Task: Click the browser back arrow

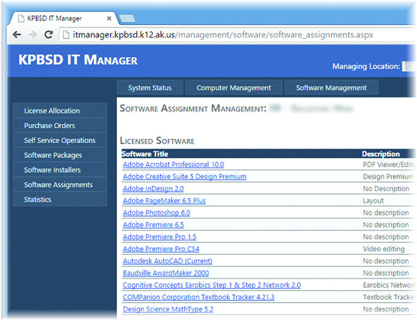Action: [17, 35]
